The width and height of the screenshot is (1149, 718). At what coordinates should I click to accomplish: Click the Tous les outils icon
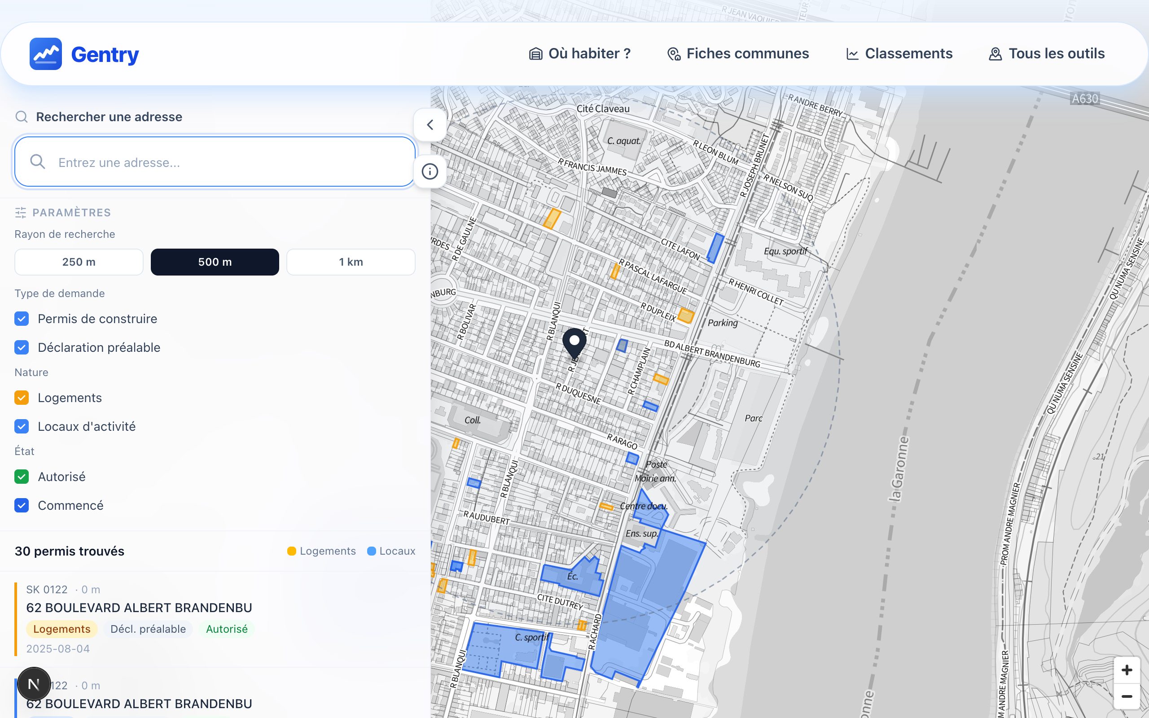(995, 54)
